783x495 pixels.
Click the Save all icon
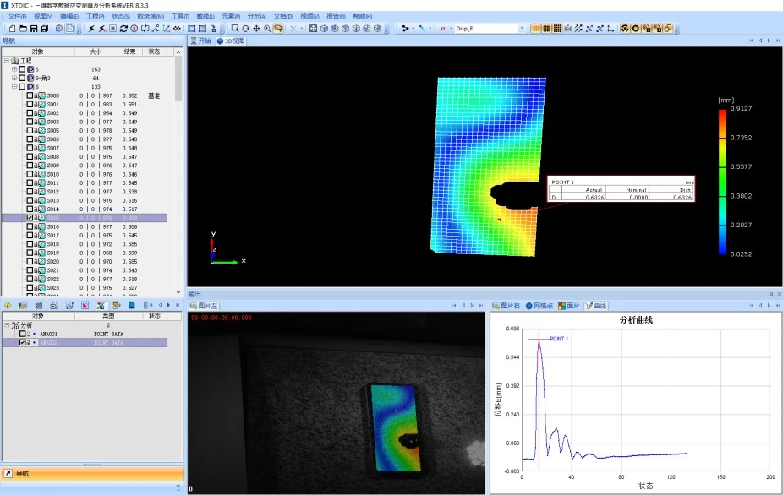[45, 29]
